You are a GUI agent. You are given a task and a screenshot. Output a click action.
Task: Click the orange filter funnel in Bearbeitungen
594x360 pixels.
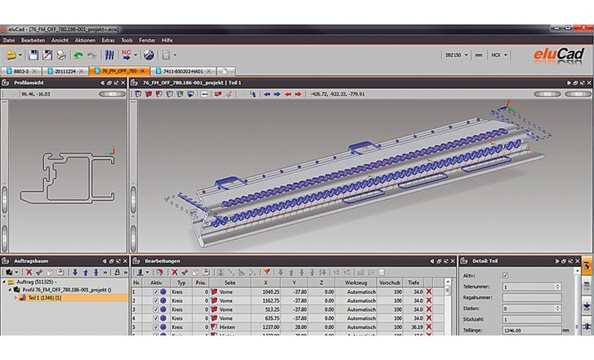267,272
